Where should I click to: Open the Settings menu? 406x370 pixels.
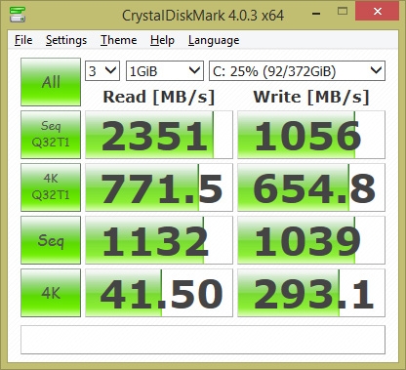pyautogui.click(x=66, y=40)
